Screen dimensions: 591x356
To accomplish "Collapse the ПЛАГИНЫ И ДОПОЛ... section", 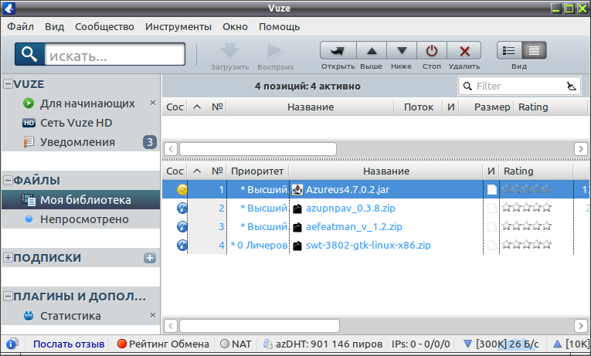I will point(8,296).
